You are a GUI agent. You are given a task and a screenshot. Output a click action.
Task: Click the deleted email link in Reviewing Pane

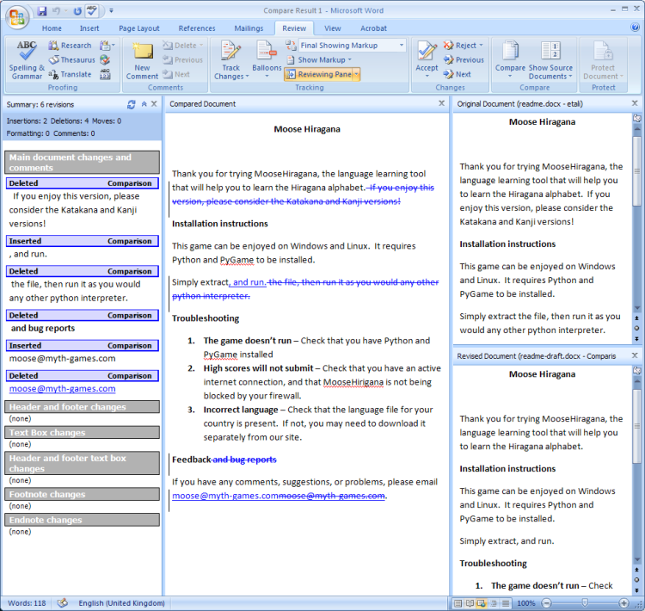pyautogui.click(x=62, y=389)
